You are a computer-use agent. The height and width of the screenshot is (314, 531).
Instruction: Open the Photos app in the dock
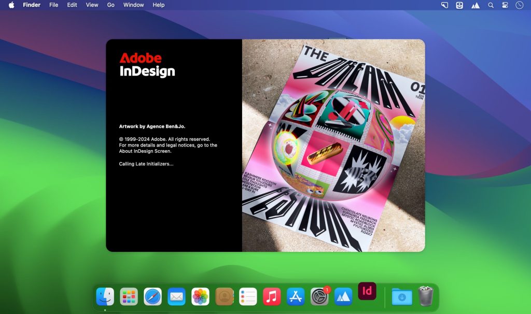(201, 297)
